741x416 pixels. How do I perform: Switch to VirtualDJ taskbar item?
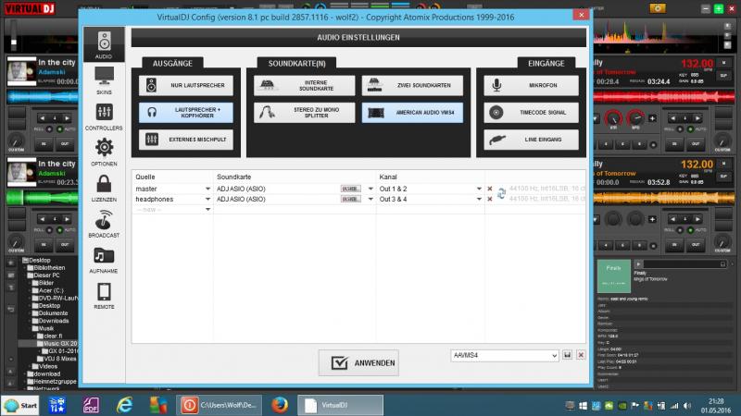340,405
